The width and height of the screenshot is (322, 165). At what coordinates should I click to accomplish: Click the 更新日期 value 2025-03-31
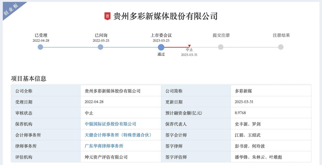tap(244, 102)
